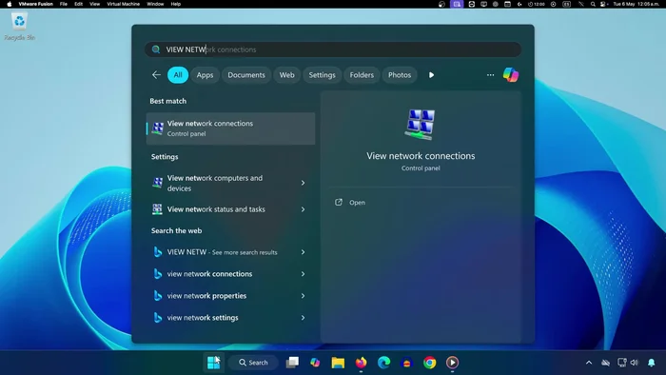This screenshot has height=375, width=666.
Task: Expand view network connections web chevron
Action: point(303,274)
